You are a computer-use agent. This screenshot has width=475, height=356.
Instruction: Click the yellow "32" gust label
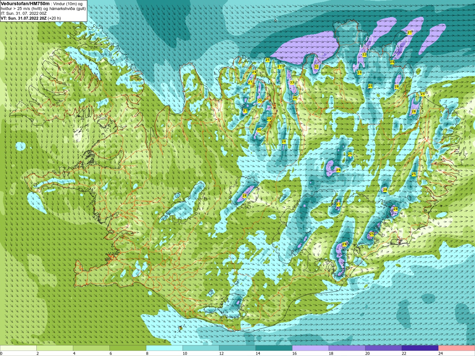click(x=317, y=66)
